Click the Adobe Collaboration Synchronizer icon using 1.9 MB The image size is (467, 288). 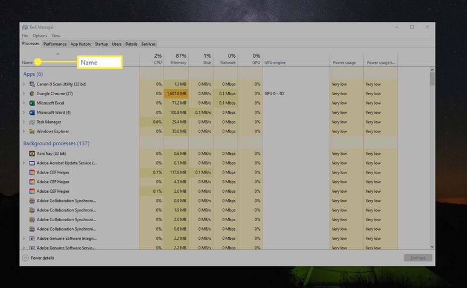point(32,210)
